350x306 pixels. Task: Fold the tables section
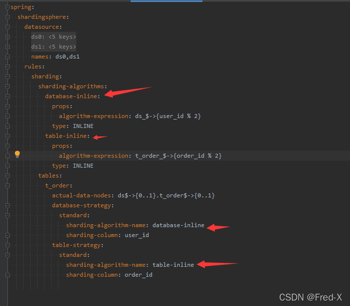[7, 176]
